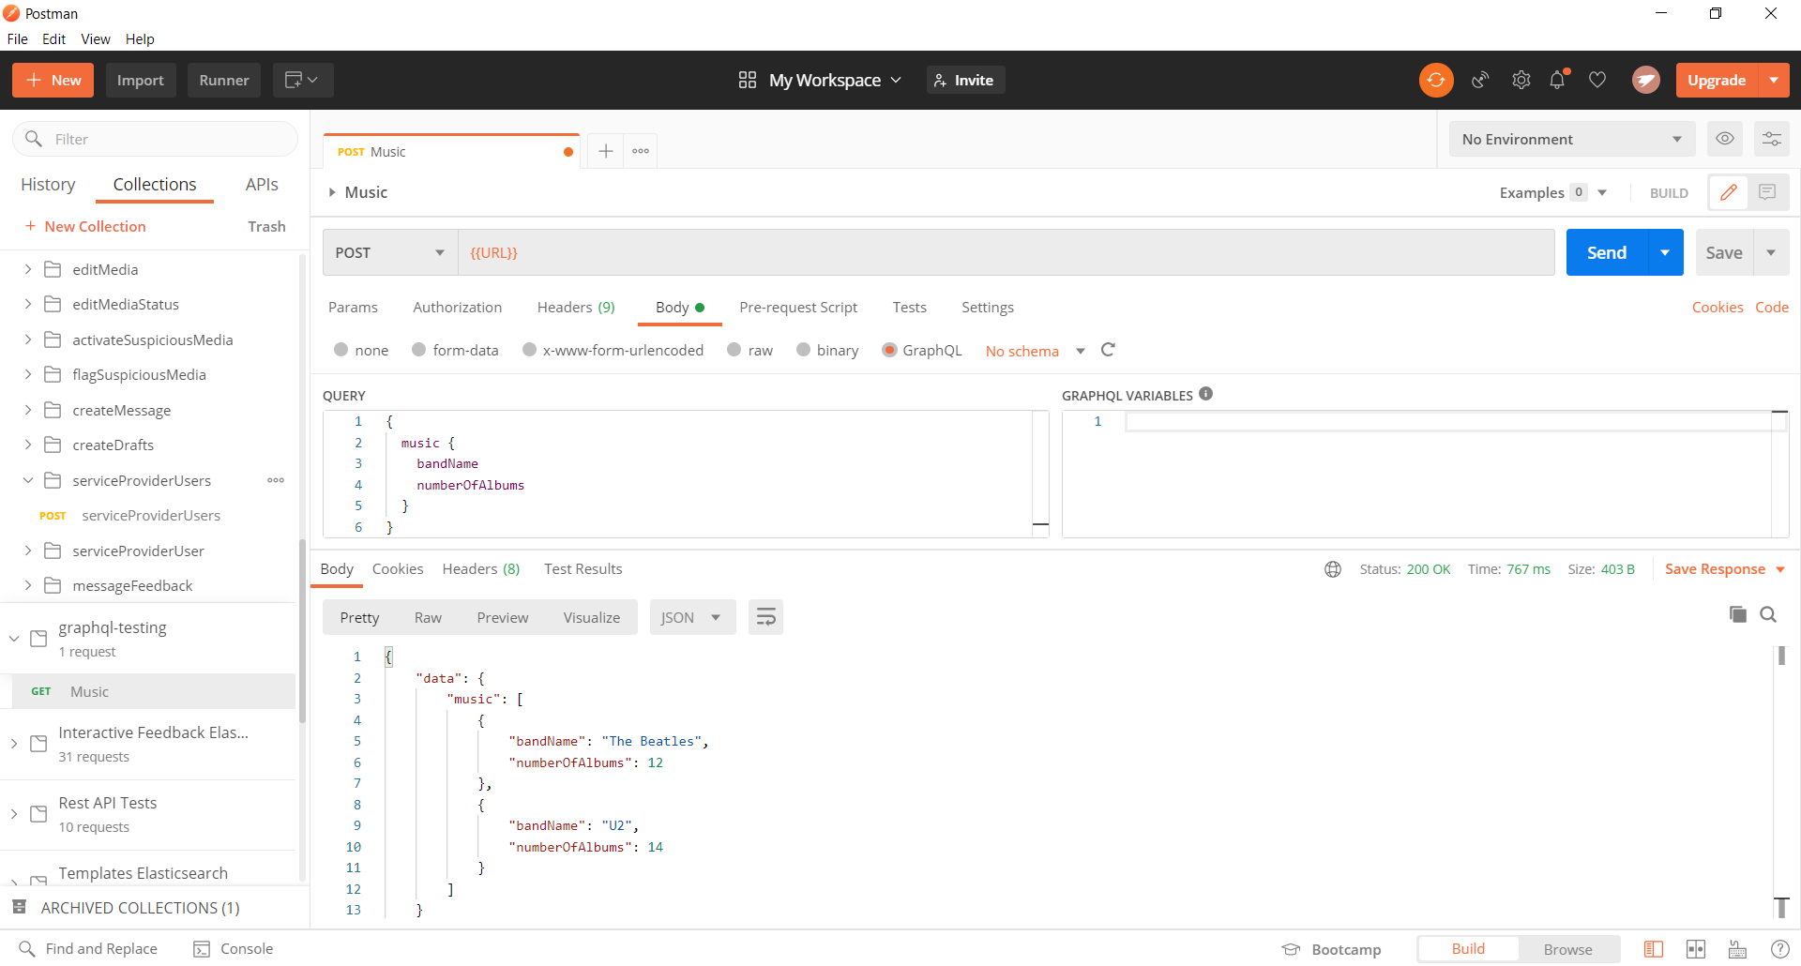Open the View menu
Screen dimensions: 1801x966
click(96, 38)
